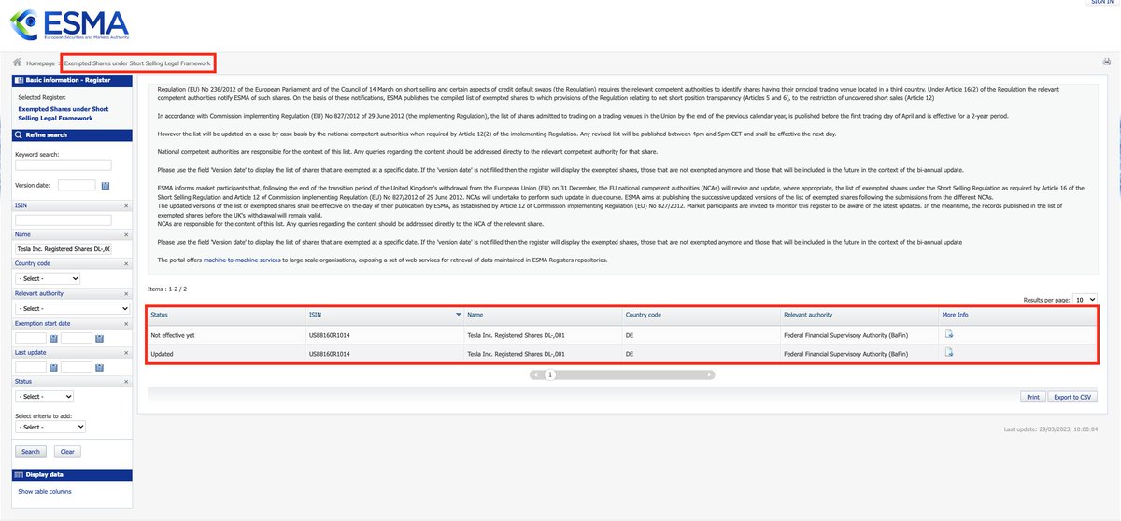Remove the Country code search criterion

coord(126,263)
